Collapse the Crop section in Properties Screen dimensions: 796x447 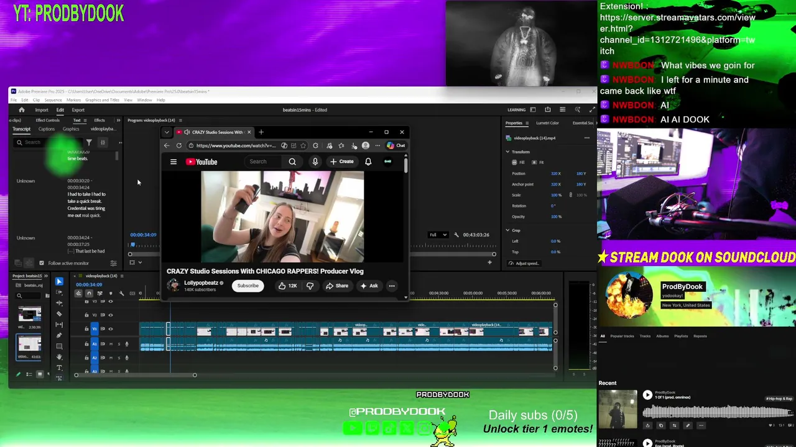[507, 230]
